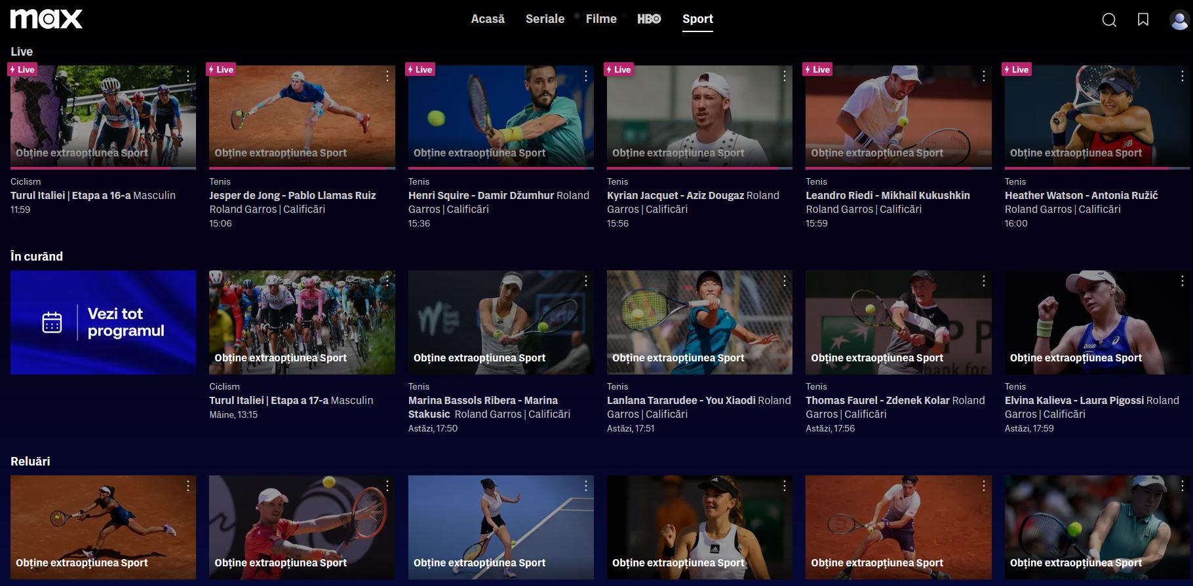Select the Filme tab
This screenshot has width=1193, height=586.
(601, 19)
